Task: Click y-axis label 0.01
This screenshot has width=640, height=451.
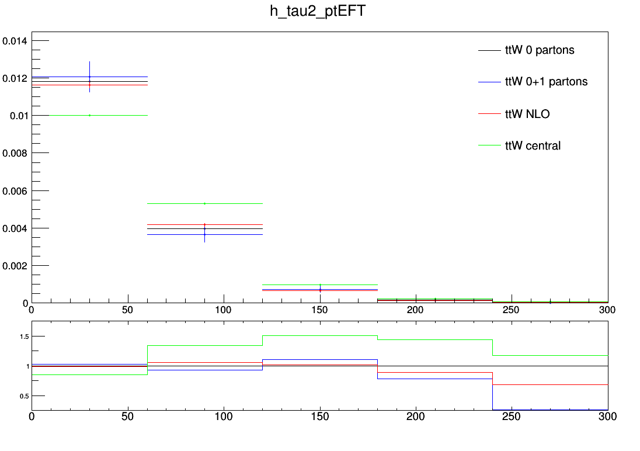Action: coord(19,116)
